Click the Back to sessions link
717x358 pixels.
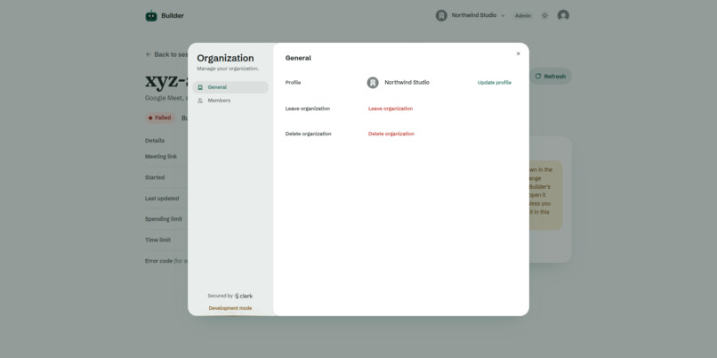[x=167, y=54]
